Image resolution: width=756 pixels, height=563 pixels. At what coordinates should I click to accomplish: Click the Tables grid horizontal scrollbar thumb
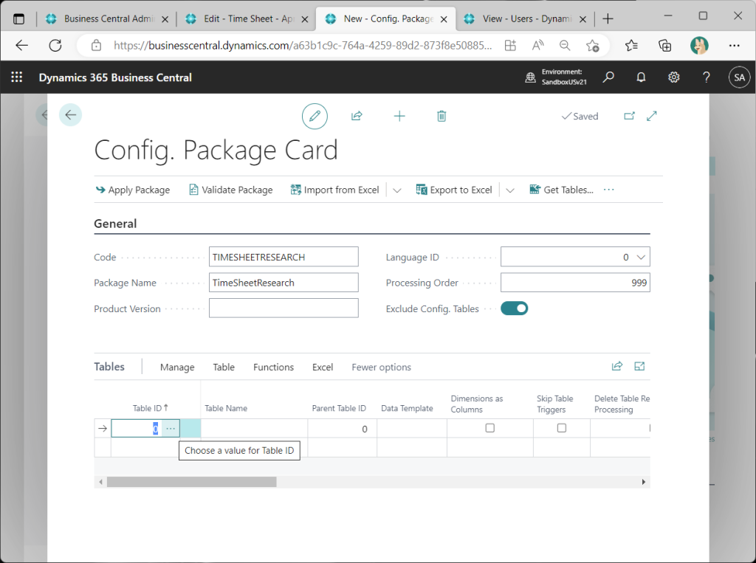pyautogui.click(x=192, y=482)
